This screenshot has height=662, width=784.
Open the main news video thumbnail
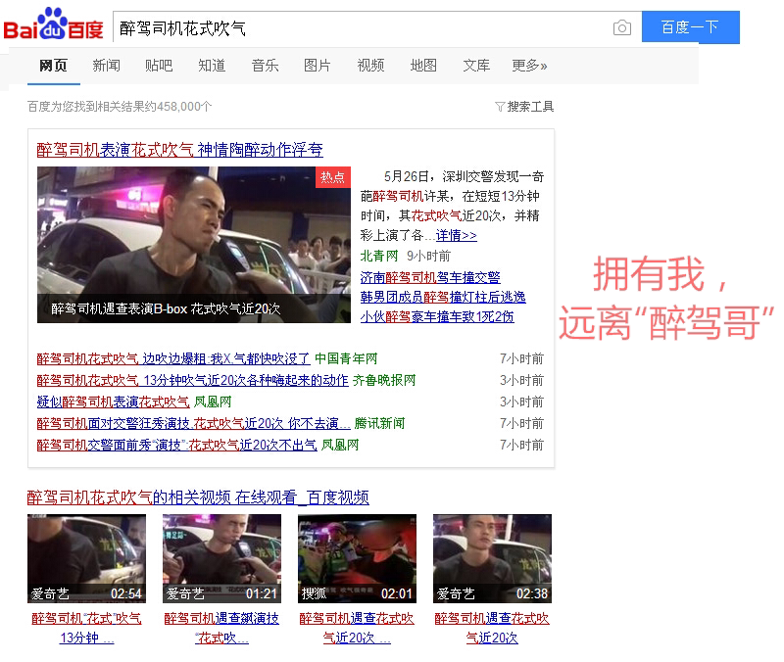194,245
